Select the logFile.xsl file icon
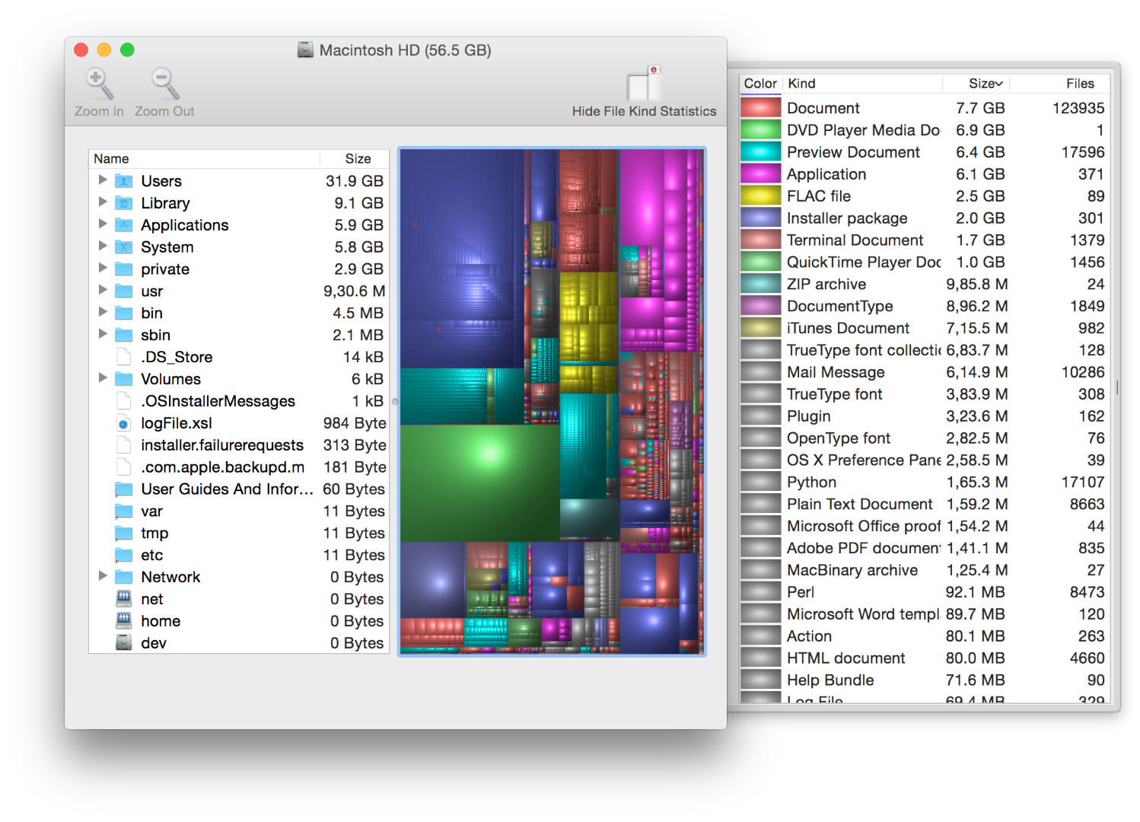This screenshot has height=822, width=1140. pyautogui.click(x=123, y=423)
